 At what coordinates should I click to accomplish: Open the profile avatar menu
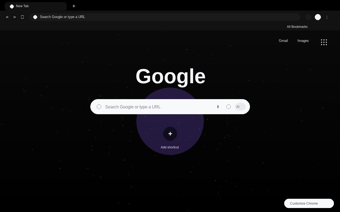pos(318,17)
